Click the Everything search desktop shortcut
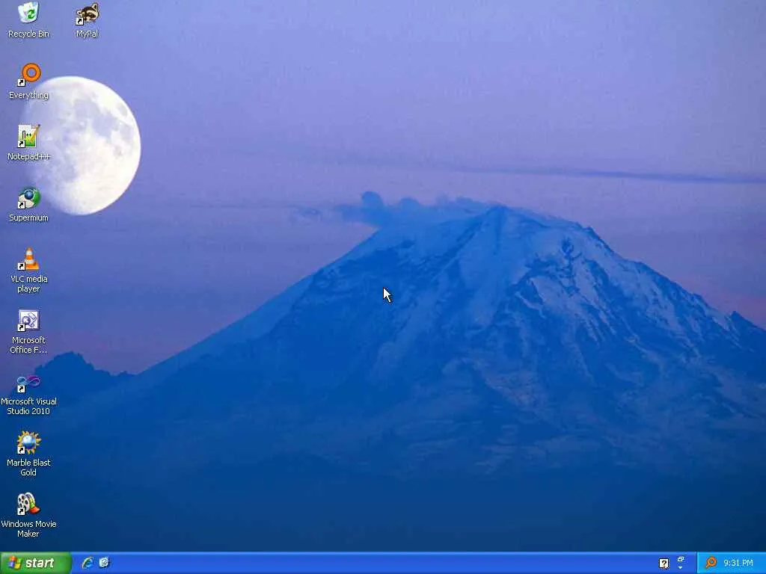Screen dimensions: 766x574 28,81
